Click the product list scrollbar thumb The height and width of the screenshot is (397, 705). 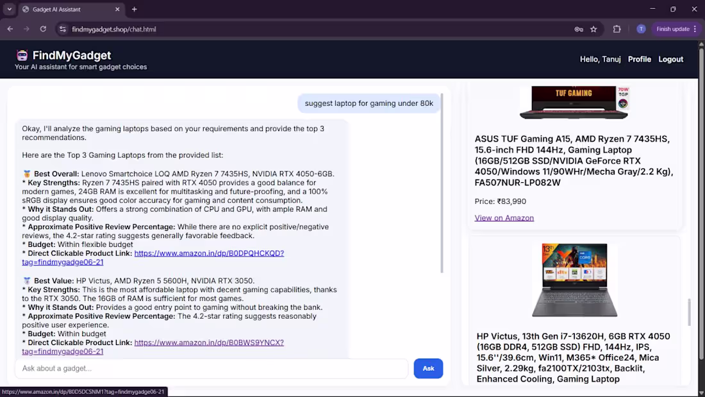click(689, 312)
